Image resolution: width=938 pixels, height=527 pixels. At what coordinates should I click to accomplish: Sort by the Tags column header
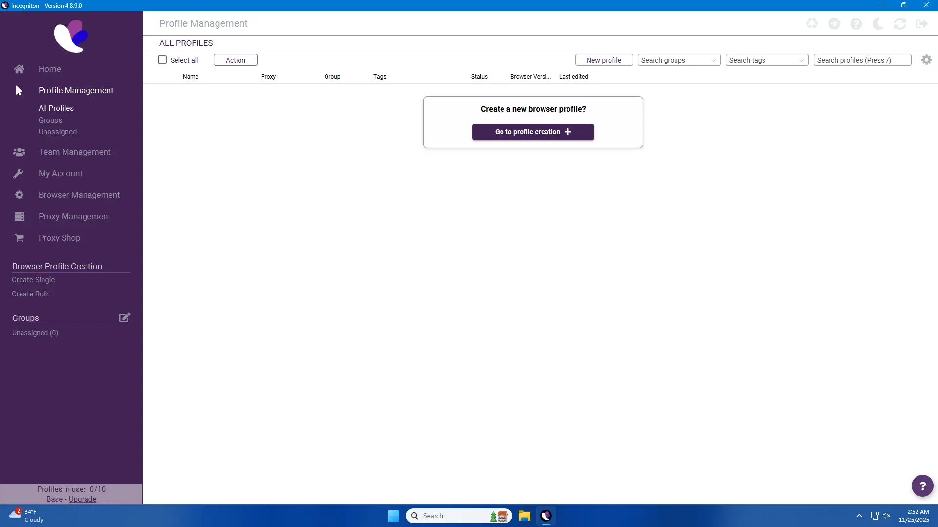click(380, 77)
